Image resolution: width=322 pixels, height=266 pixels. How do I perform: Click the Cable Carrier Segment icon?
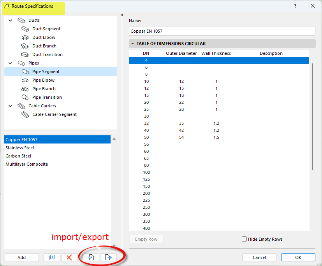(25, 114)
